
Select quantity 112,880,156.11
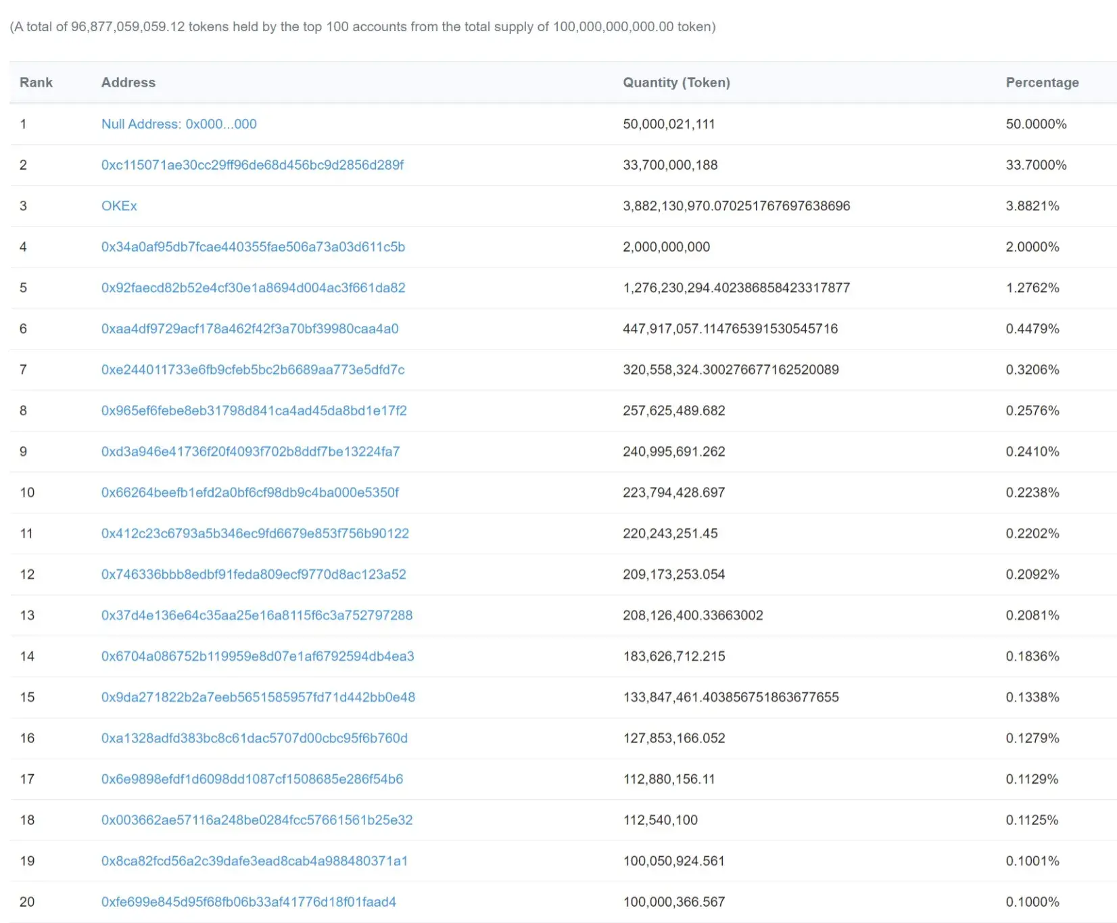(x=669, y=779)
